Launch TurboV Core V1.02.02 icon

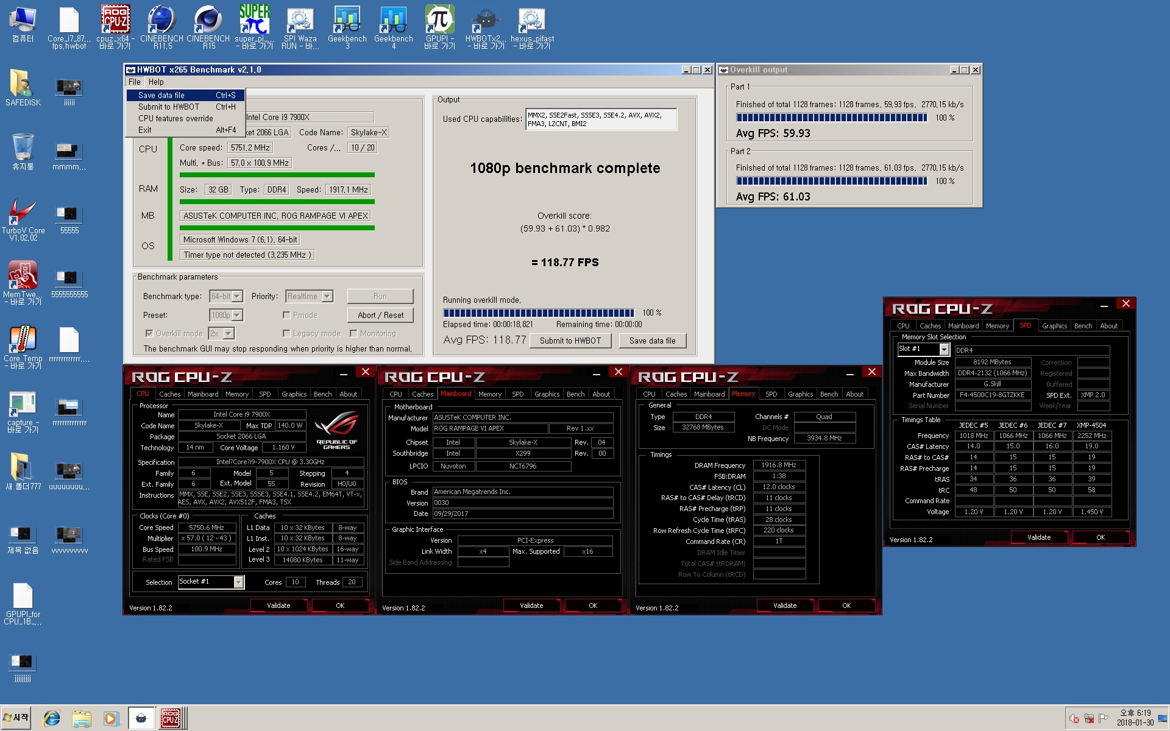(23, 219)
